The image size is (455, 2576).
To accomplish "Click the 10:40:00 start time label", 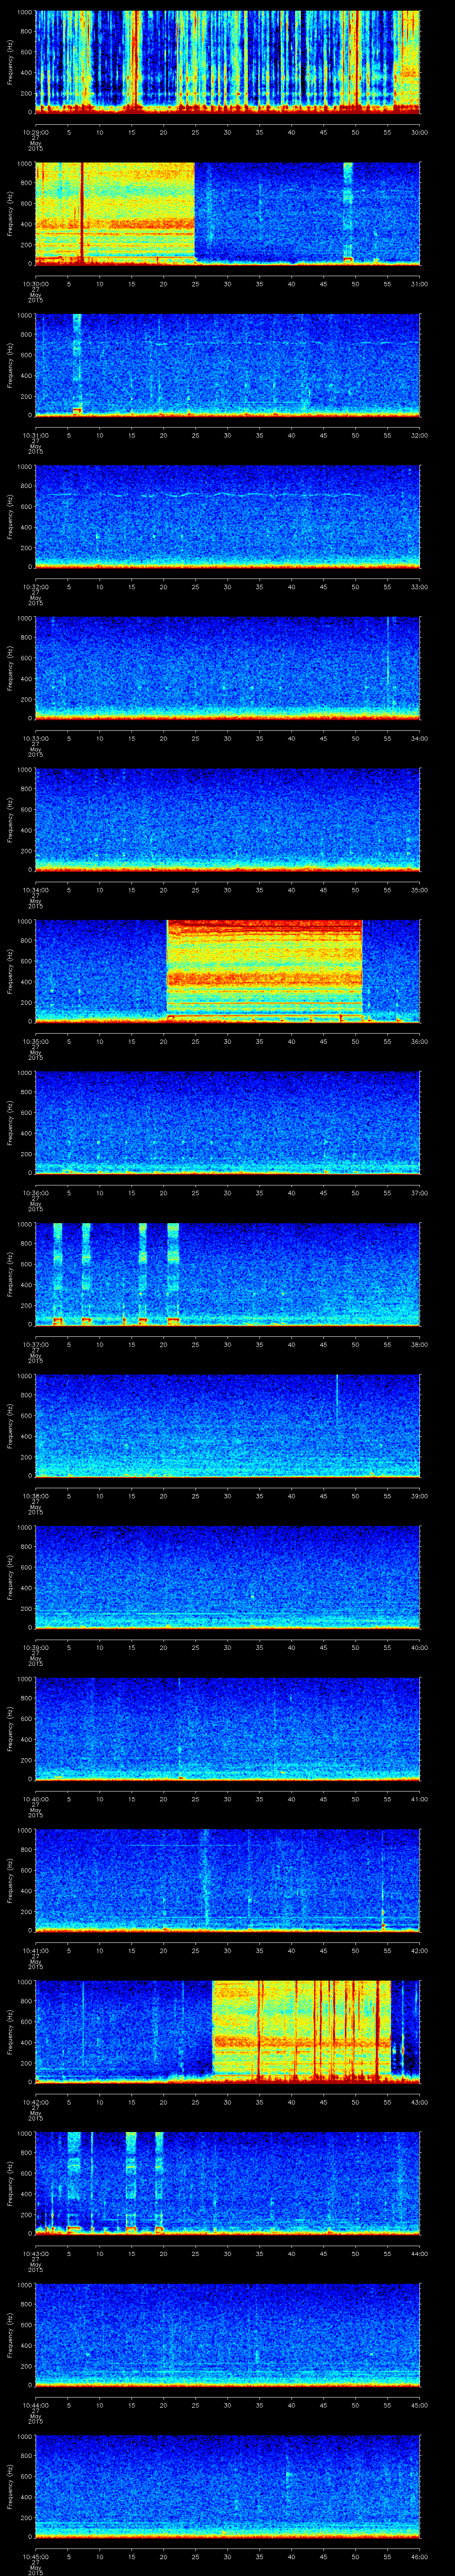I will 35,1799.
